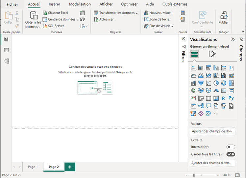Select the gauge visual

click(x=216, y=90)
